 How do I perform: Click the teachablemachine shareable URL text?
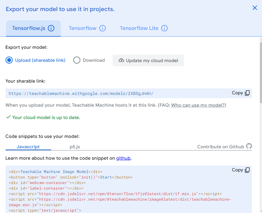pos(81,93)
